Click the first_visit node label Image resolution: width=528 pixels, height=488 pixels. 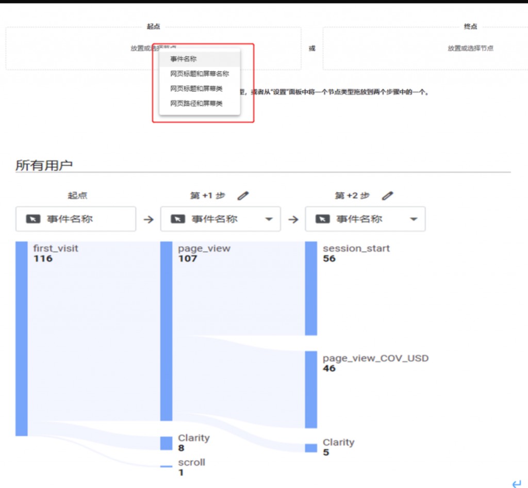pos(56,249)
